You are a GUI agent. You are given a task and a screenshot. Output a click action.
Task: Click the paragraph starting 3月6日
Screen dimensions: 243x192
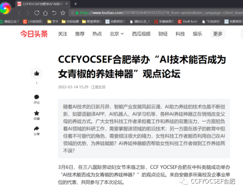tap(144, 175)
